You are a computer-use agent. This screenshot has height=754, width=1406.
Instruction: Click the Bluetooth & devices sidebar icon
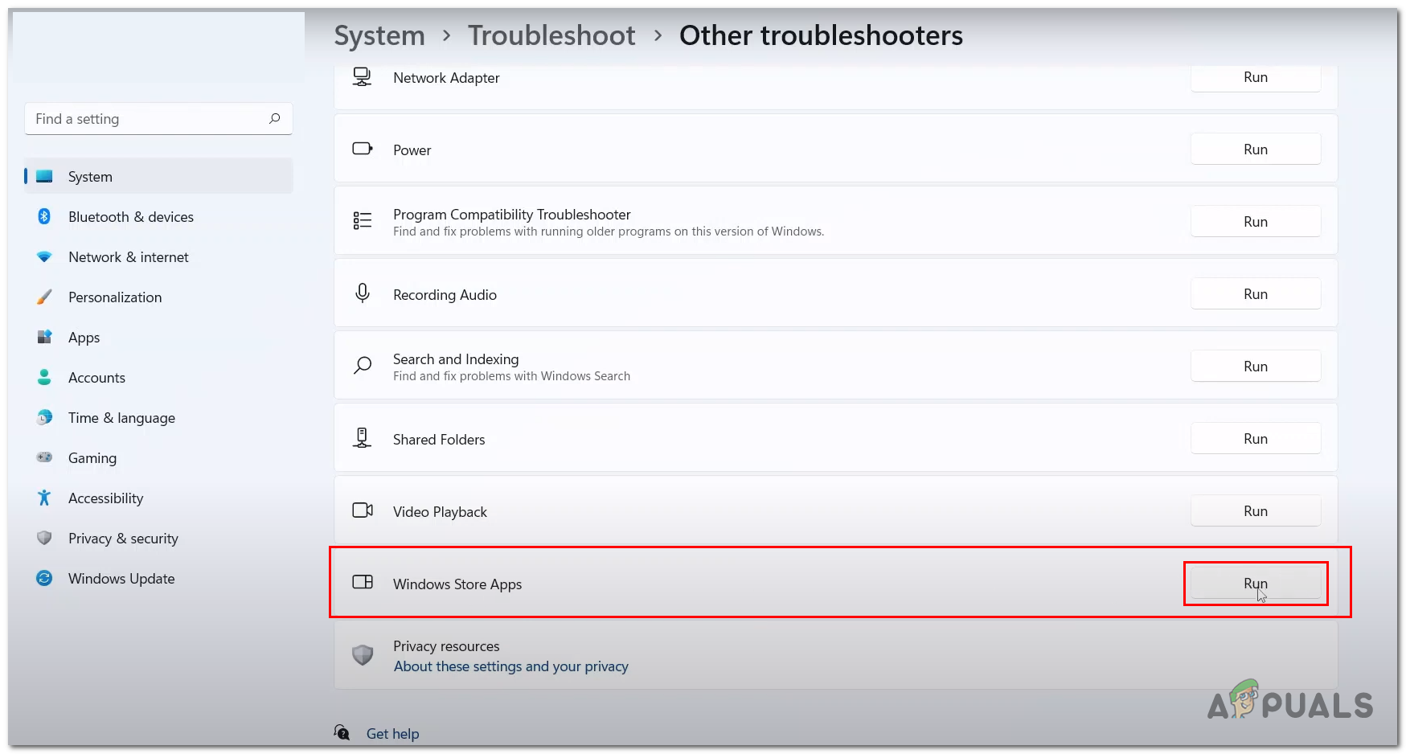tap(44, 216)
